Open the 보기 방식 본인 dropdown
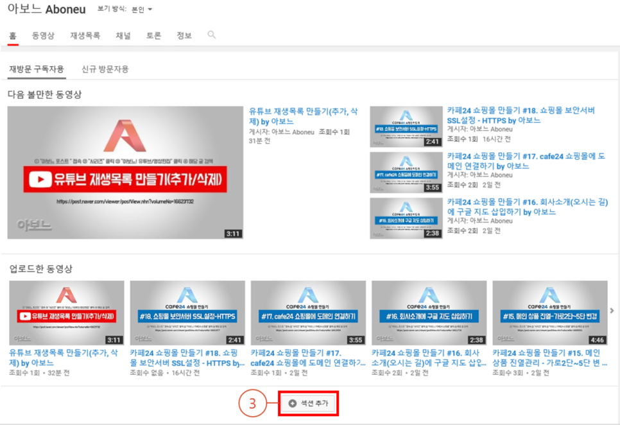The width and height of the screenshot is (620, 425). 142,10
